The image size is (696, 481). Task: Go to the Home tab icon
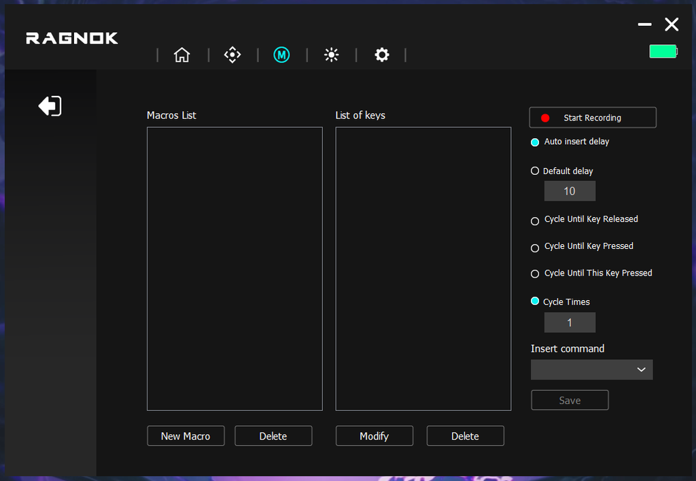pyautogui.click(x=181, y=55)
